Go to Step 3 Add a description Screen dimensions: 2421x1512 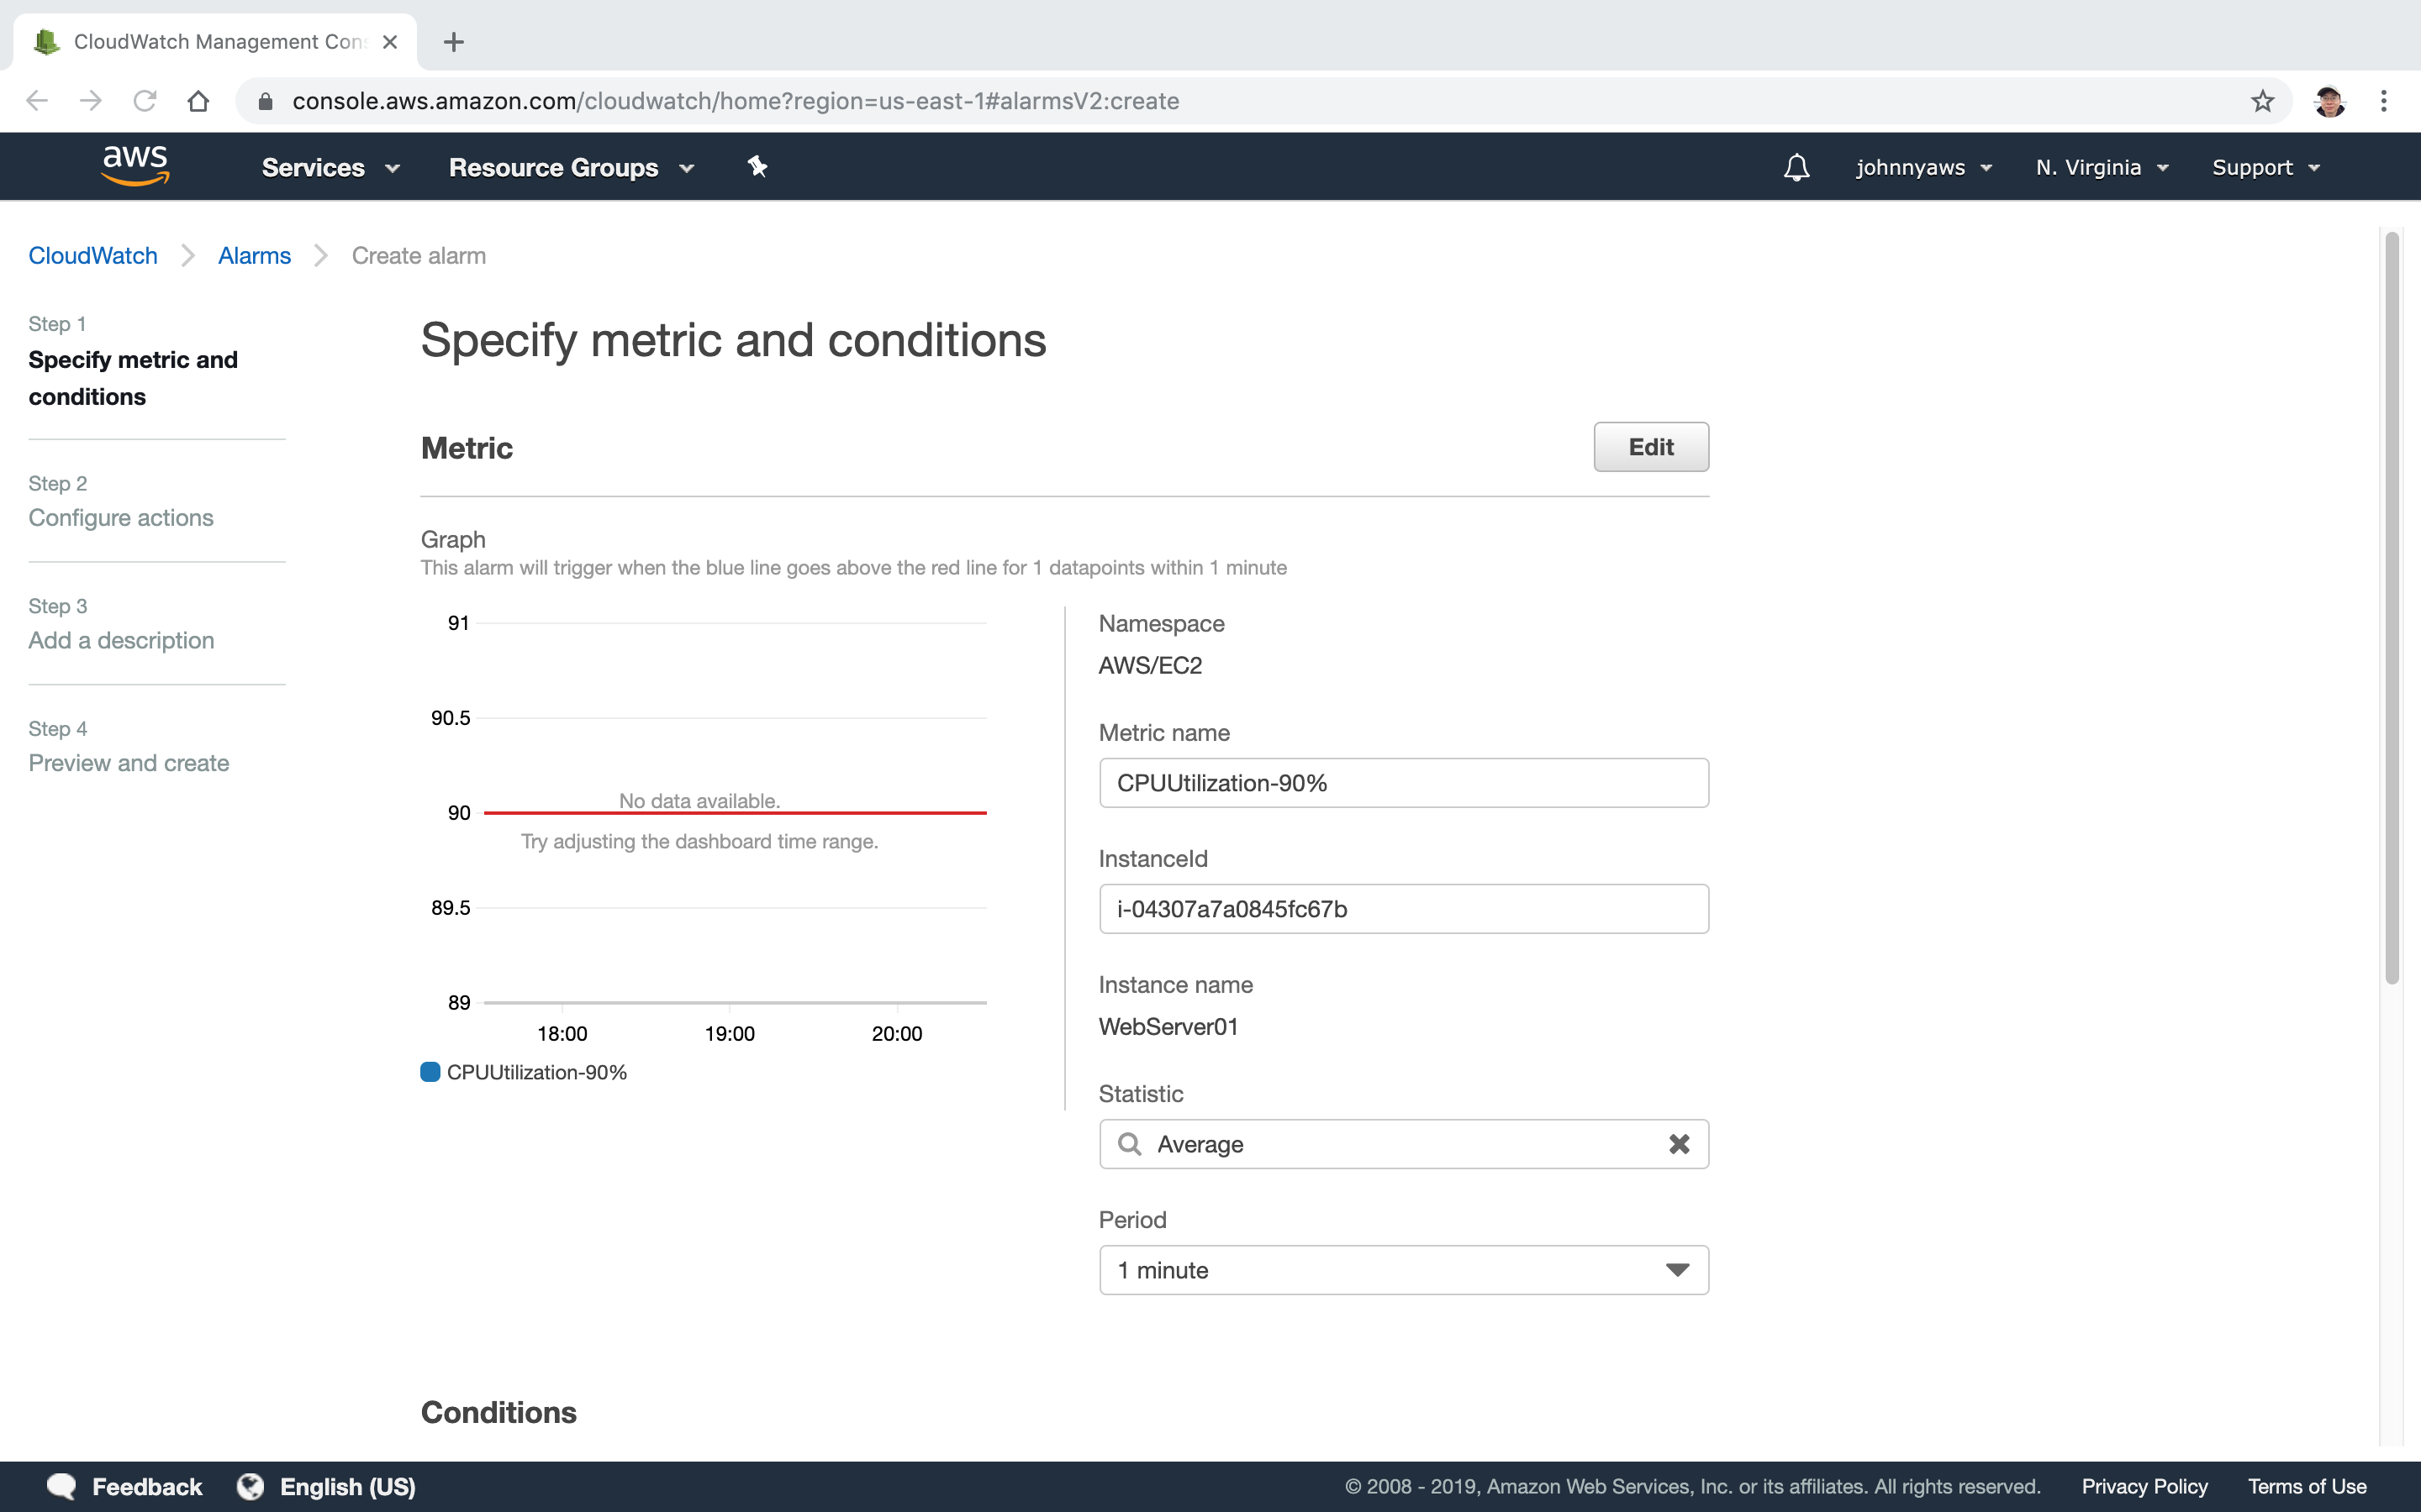(121, 641)
